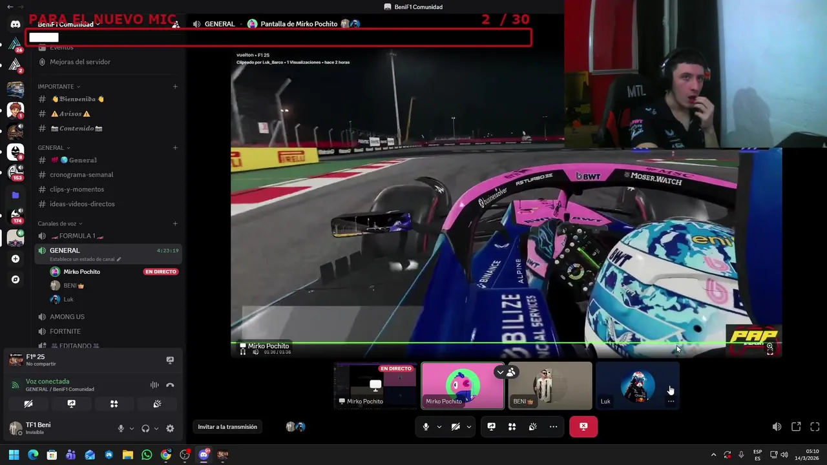Viewport: 827px width, 465px height.
Task: Turn on camera in voice panel
Action: pyautogui.click(x=28, y=404)
